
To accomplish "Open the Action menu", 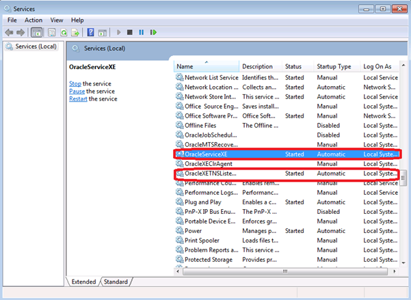I will (x=34, y=21).
